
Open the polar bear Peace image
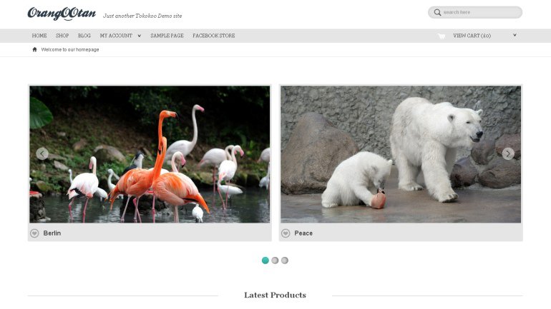(401, 154)
